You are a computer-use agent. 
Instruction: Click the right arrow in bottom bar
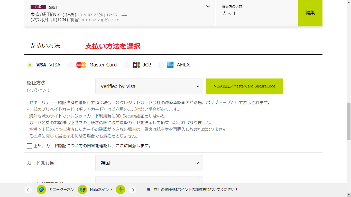coord(133,190)
